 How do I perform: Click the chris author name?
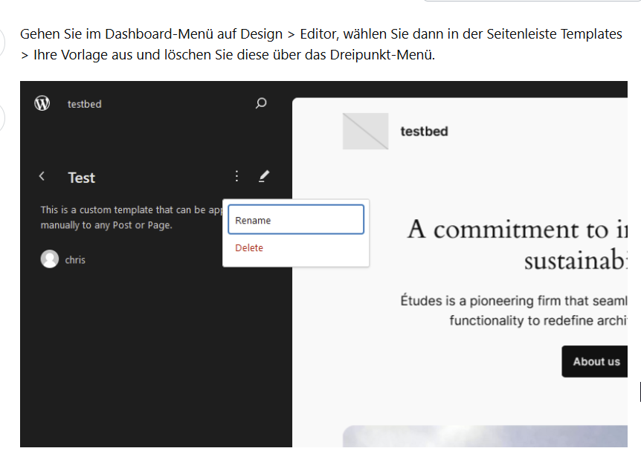(75, 260)
